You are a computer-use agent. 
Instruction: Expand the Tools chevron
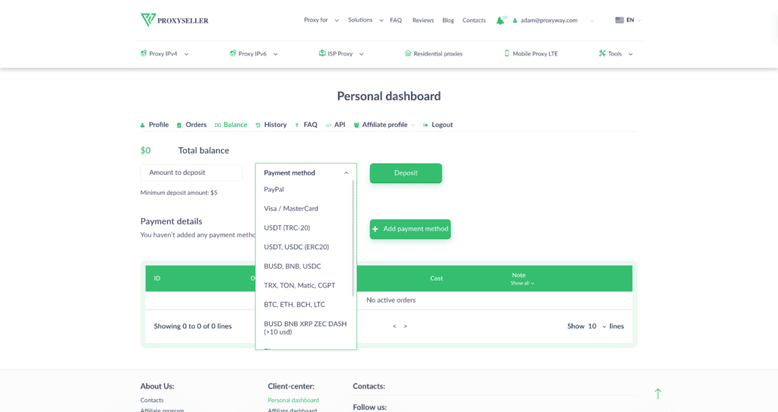point(631,54)
